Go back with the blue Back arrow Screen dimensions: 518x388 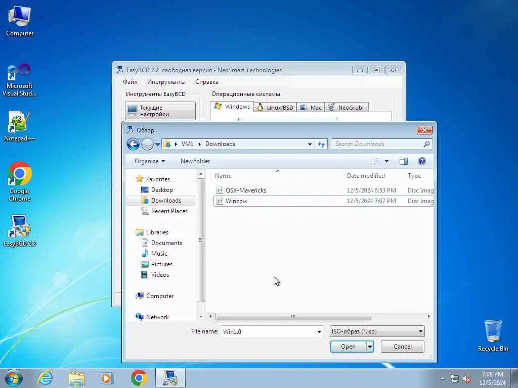(134, 144)
